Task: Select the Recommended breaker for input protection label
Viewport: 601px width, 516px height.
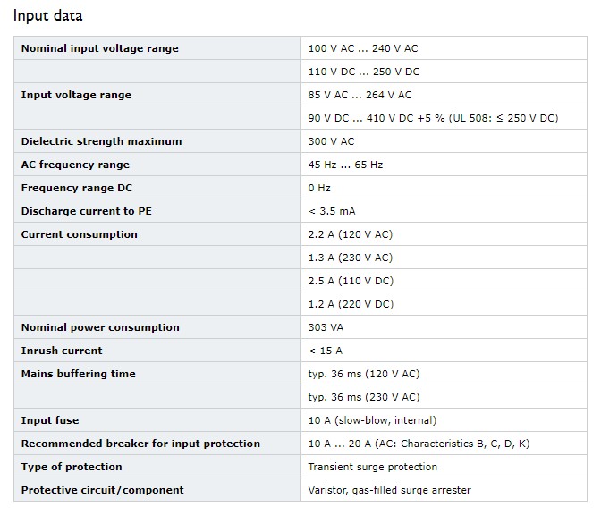Action: (x=140, y=444)
